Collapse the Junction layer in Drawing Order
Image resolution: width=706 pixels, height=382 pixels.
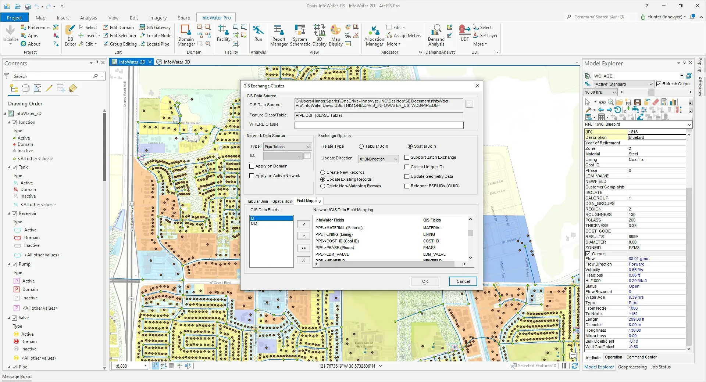tap(9, 122)
